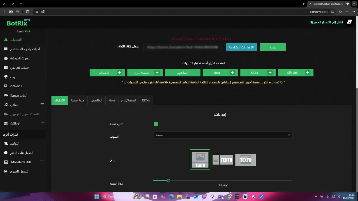Select the image-beside-text layout thumbnail

[x=223, y=160]
